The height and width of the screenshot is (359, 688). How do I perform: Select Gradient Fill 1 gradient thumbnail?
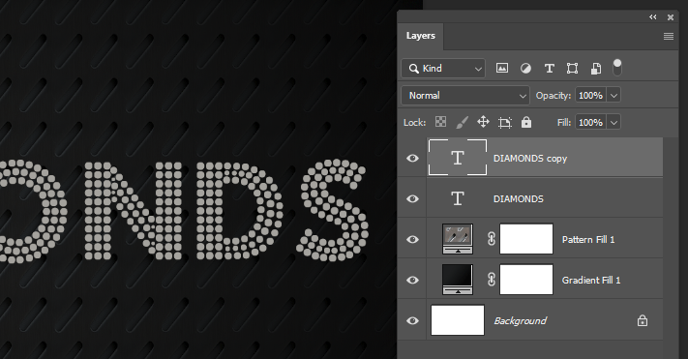click(x=458, y=280)
